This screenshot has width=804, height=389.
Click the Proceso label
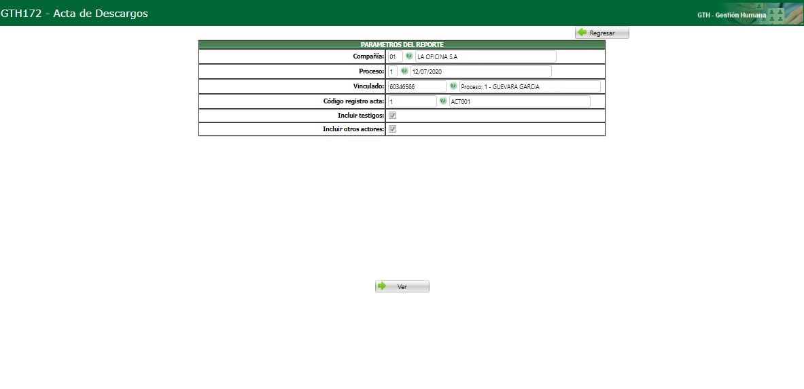click(371, 71)
